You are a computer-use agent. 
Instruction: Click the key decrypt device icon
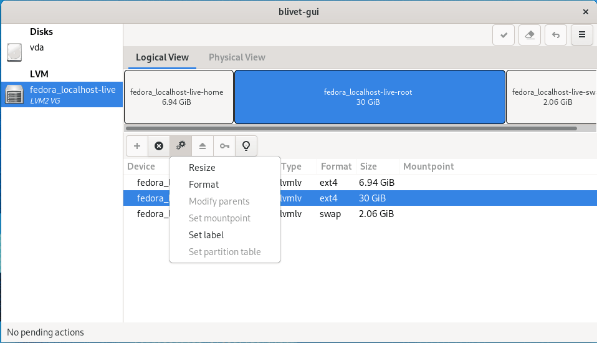point(224,146)
